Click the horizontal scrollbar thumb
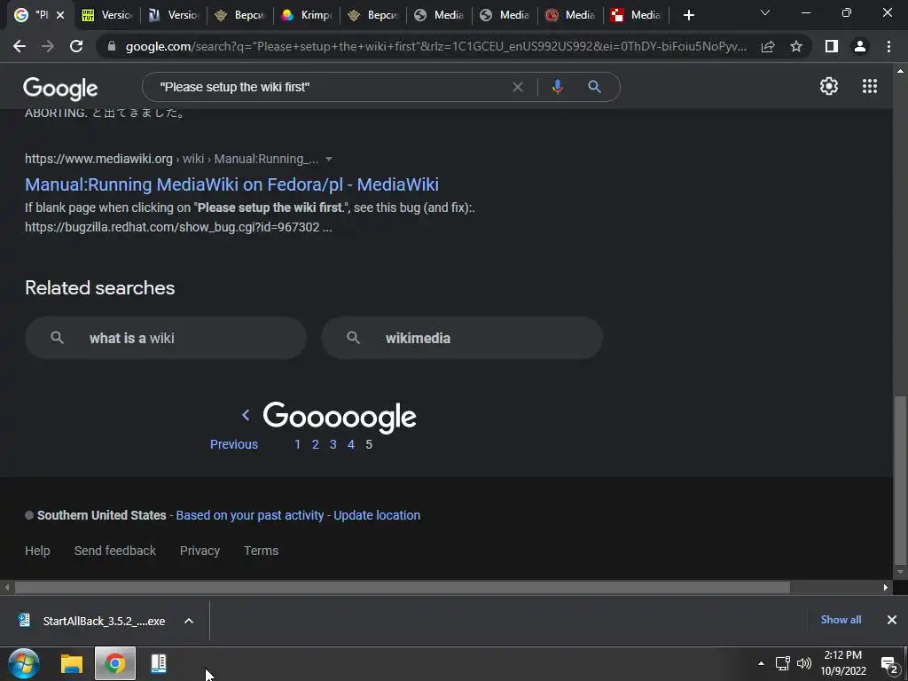Viewport: 908px width, 681px height. click(403, 588)
